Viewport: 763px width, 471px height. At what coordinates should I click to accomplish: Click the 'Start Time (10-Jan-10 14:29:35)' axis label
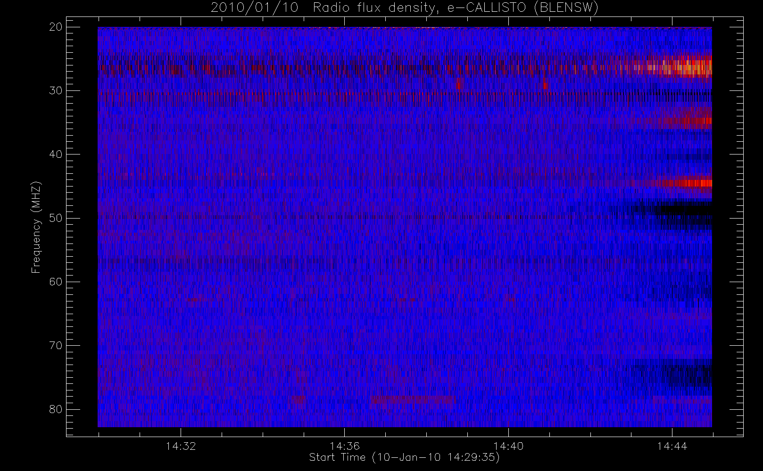pyautogui.click(x=404, y=457)
